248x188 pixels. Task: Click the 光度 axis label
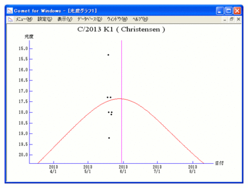tap(29, 37)
